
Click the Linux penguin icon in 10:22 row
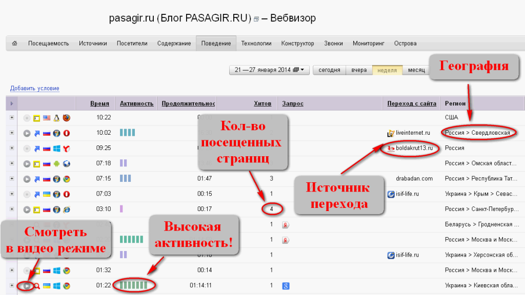56,118
